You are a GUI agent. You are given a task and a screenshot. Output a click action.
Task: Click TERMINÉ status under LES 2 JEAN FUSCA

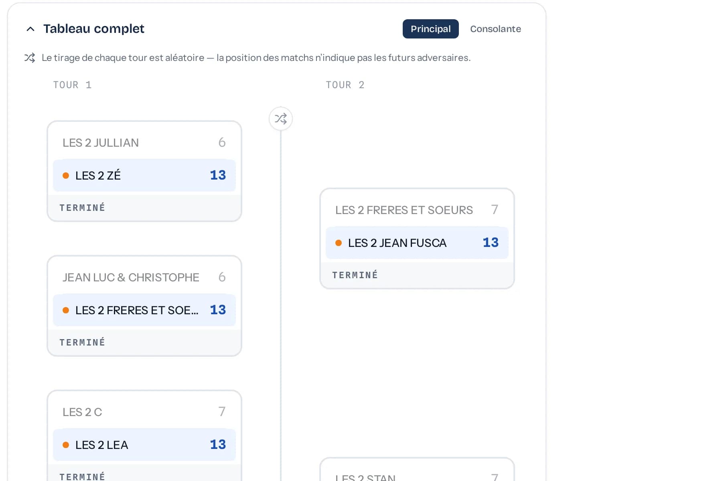(355, 275)
